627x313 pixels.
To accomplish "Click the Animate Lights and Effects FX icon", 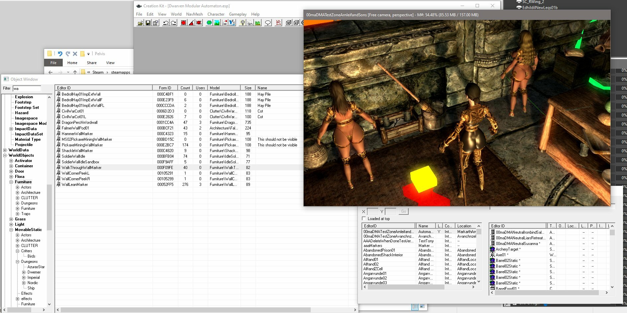I will pos(232,23).
